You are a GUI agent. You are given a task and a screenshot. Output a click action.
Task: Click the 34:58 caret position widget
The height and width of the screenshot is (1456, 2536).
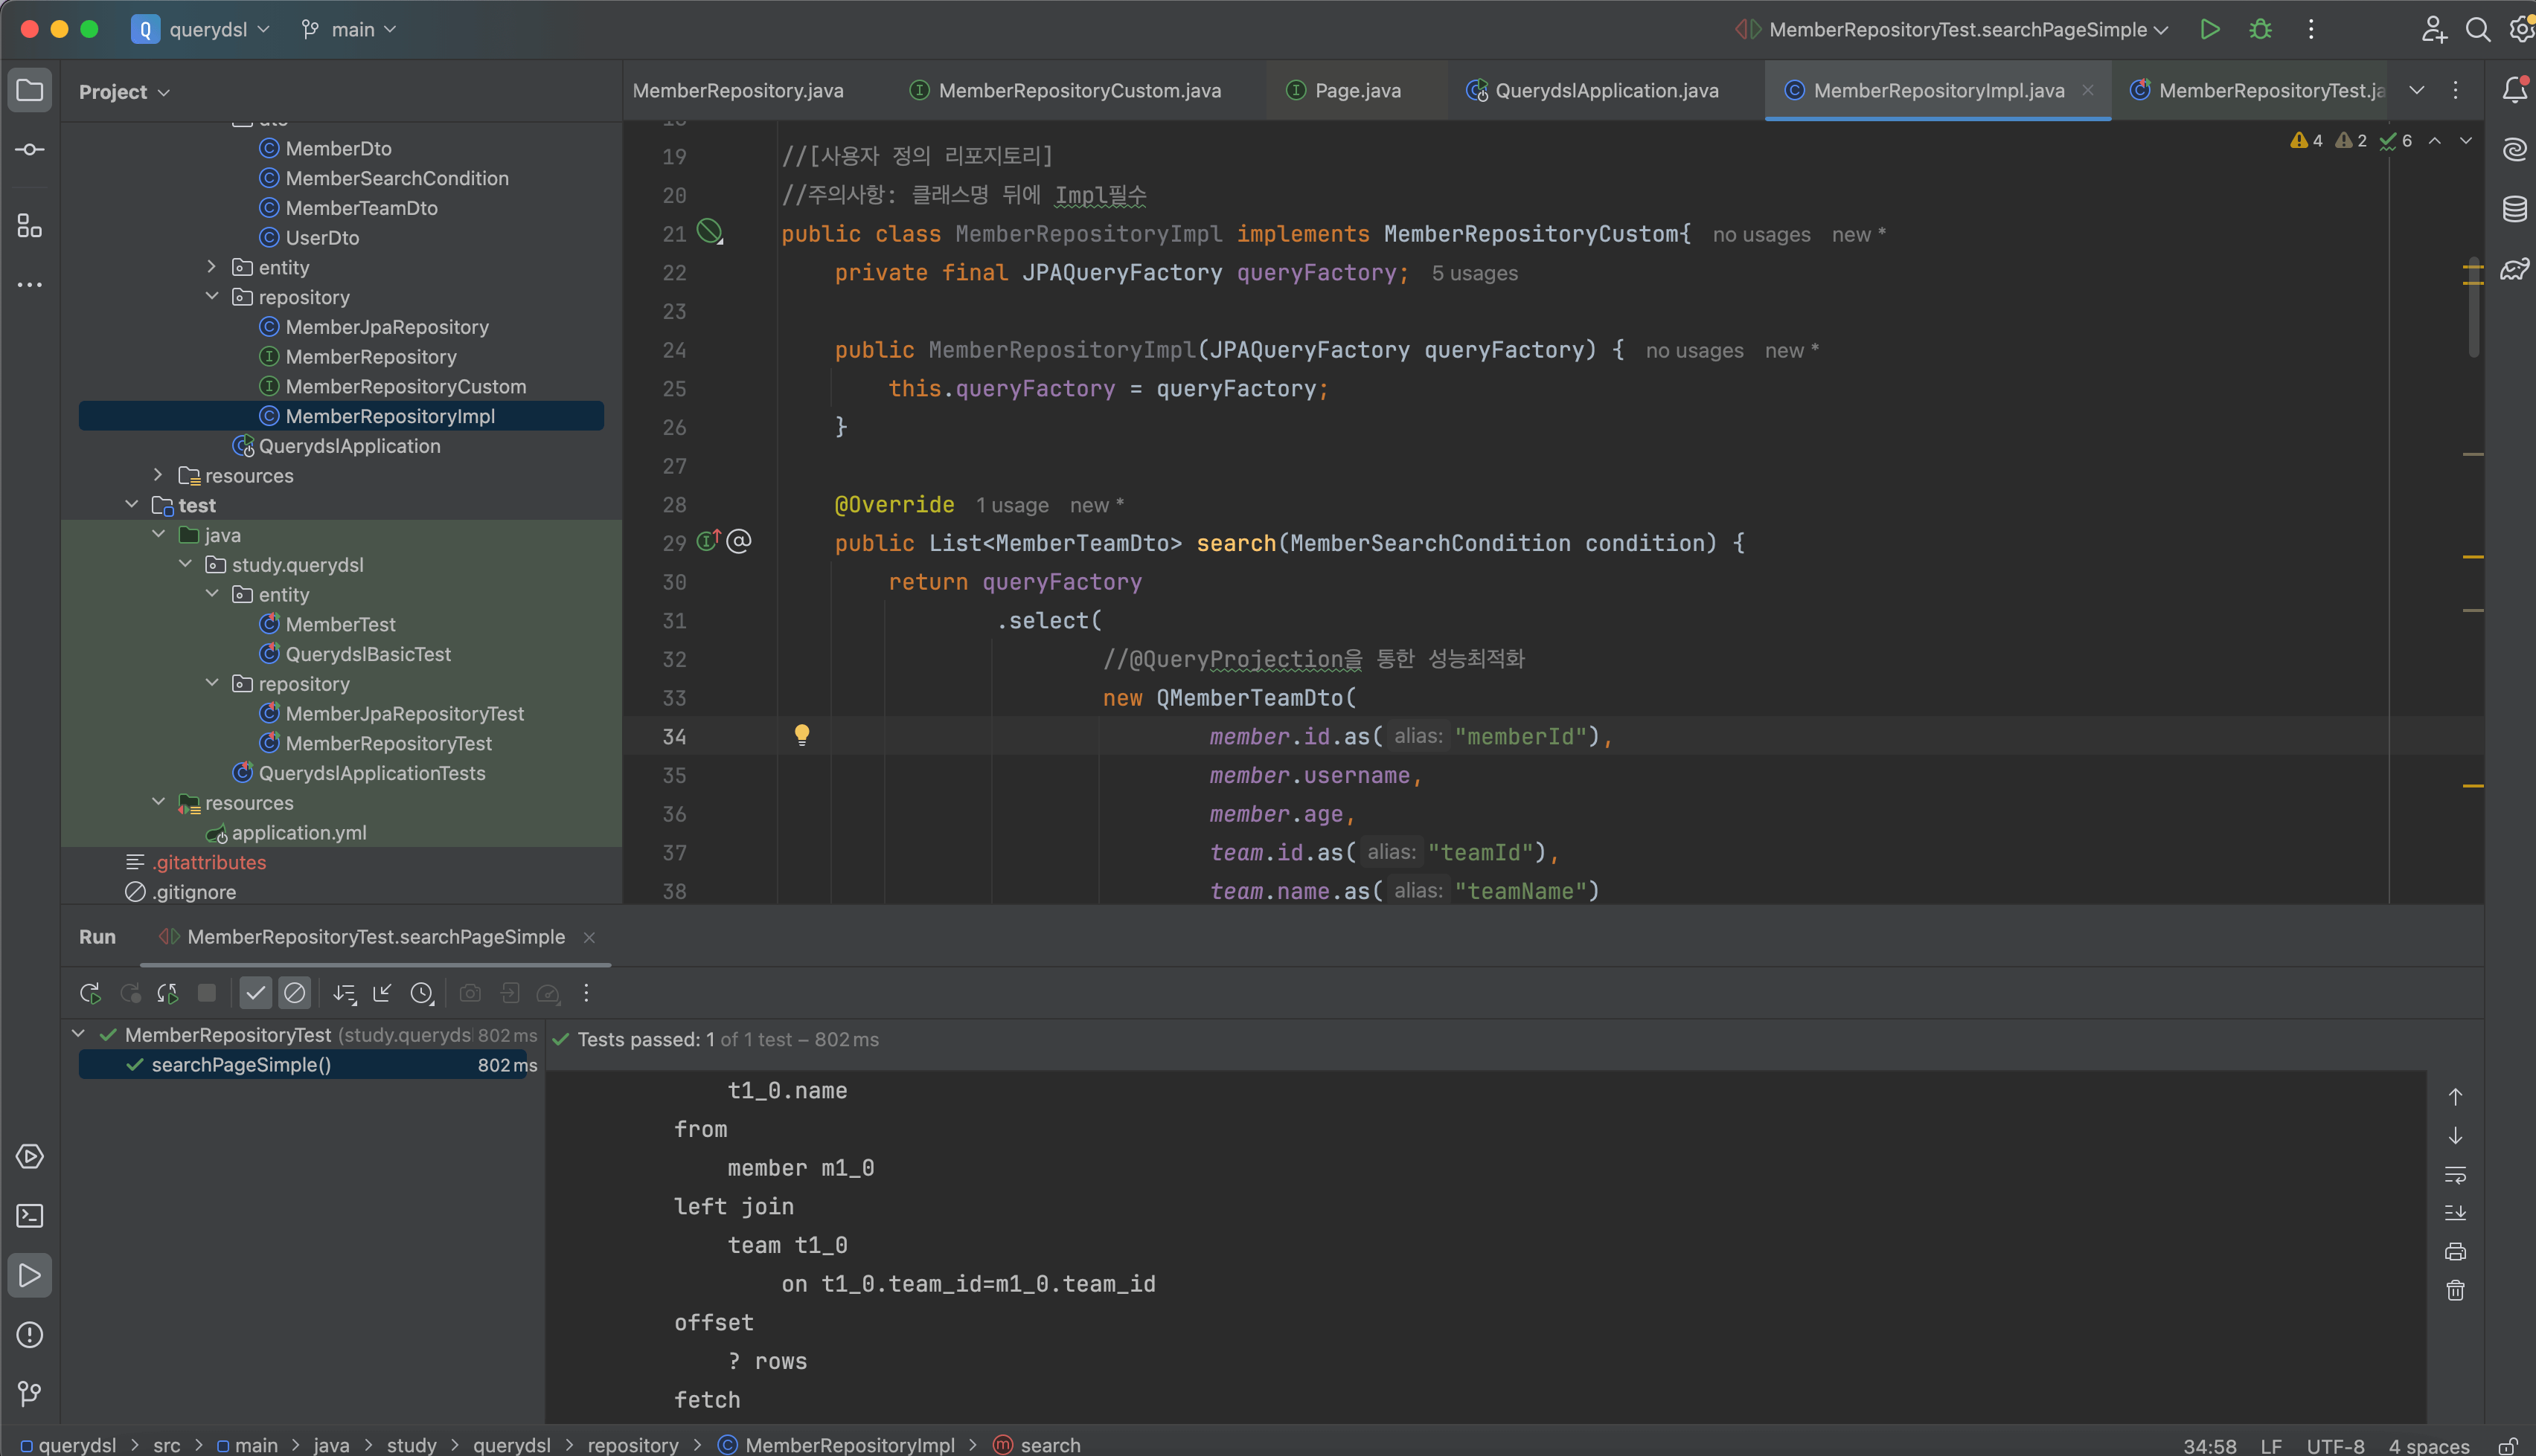click(2209, 1446)
